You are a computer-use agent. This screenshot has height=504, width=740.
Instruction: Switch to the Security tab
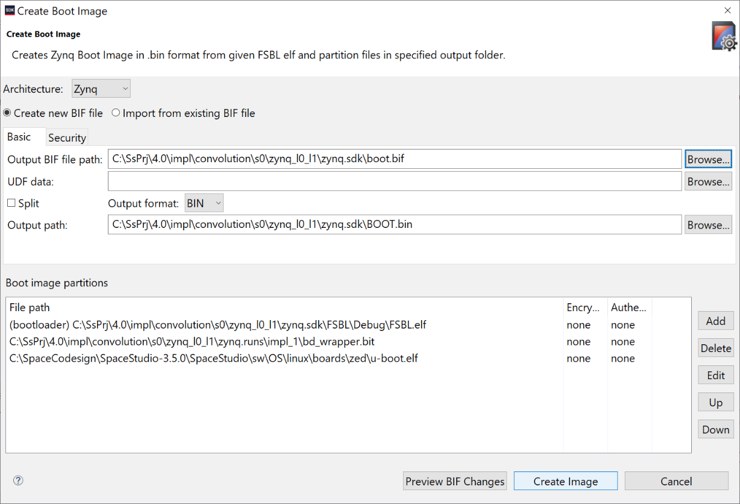(x=66, y=137)
